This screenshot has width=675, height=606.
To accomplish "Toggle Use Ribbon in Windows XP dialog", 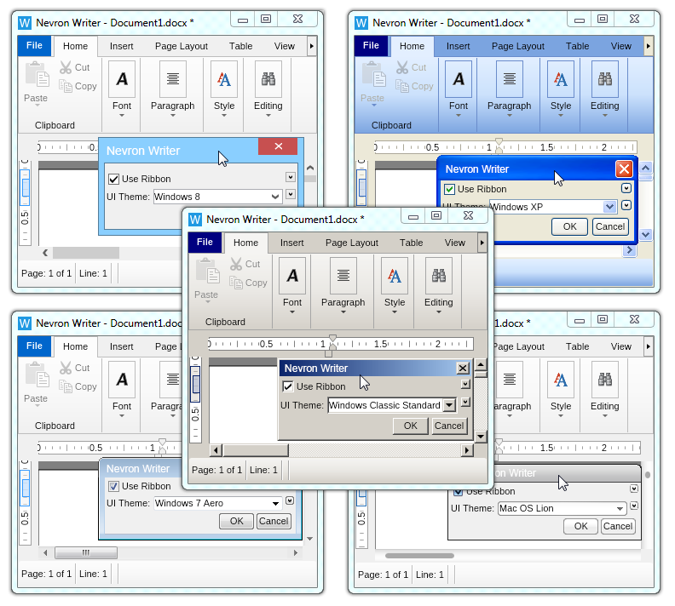I will [x=449, y=189].
